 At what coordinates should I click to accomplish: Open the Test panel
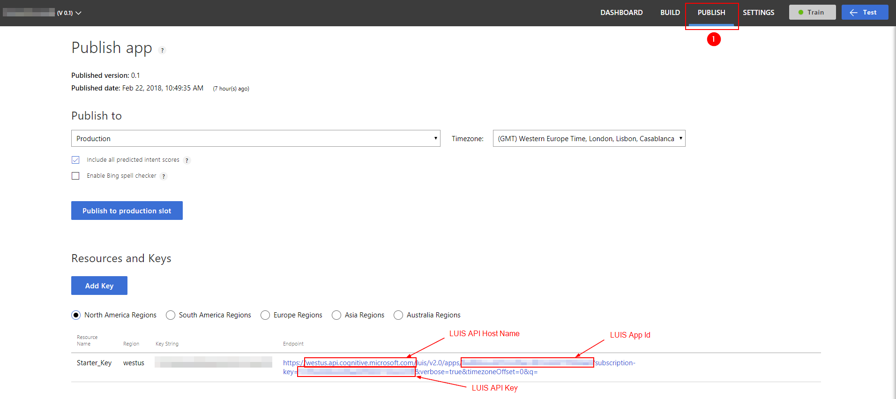tap(864, 12)
